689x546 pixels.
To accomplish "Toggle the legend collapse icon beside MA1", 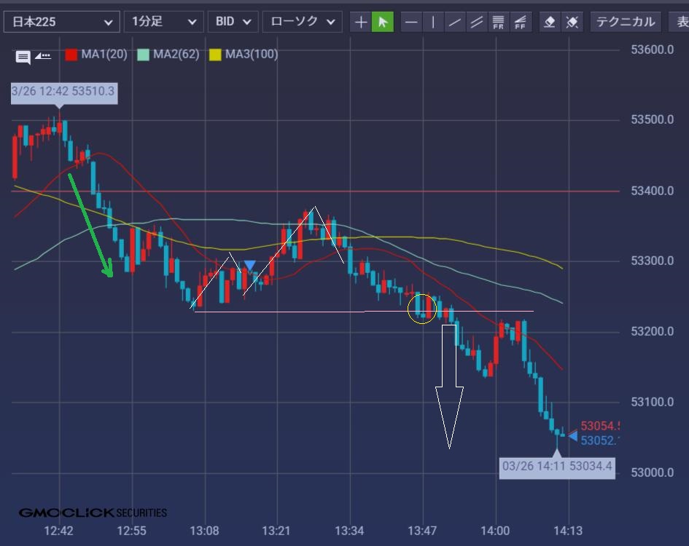I will tap(43, 55).
